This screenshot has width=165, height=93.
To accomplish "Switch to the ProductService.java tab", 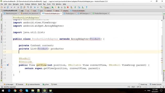I will [x=101, y=13].
